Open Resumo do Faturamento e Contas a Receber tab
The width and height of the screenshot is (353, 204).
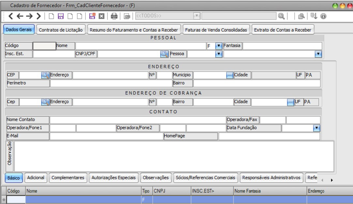[134, 30]
